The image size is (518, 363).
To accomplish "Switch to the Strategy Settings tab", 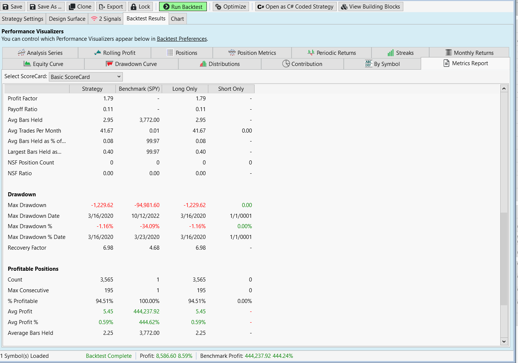I will pos(23,19).
